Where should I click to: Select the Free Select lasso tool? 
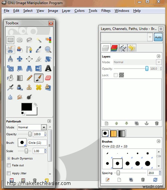(29, 40)
